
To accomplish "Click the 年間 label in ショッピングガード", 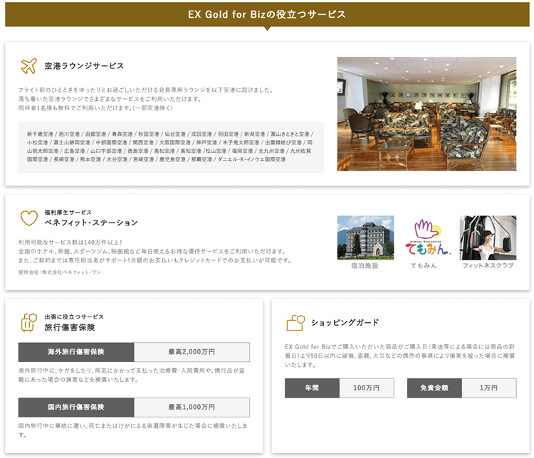I will (312, 388).
